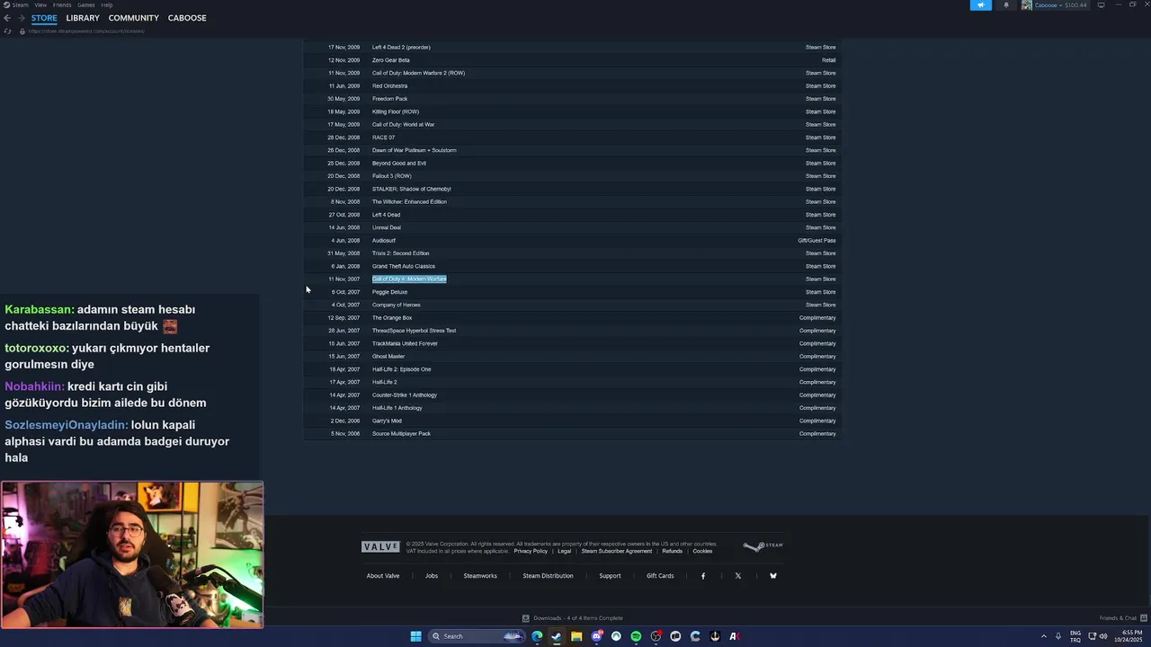Click the Windows taskbar Search box
1151x647 pixels.
pos(477,636)
